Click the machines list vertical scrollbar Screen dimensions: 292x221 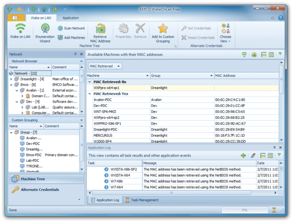(281, 79)
